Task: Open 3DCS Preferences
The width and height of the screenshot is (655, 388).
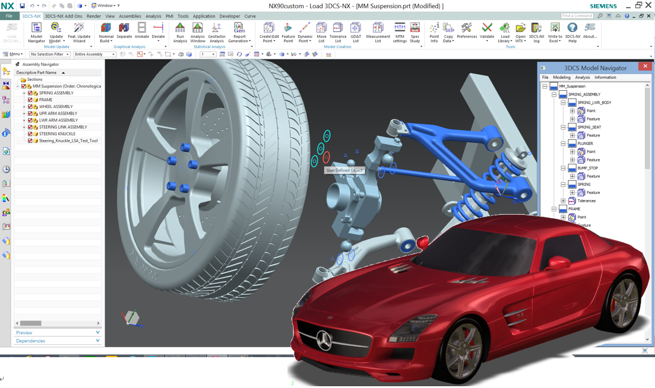Action: pyautogui.click(x=467, y=31)
